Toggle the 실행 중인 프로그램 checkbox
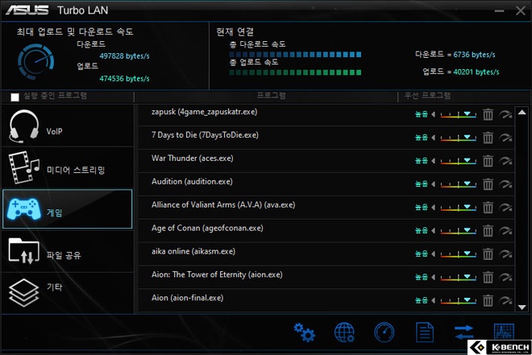Screen dimensions: 532x355 pyautogui.click(x=15, y=97)
